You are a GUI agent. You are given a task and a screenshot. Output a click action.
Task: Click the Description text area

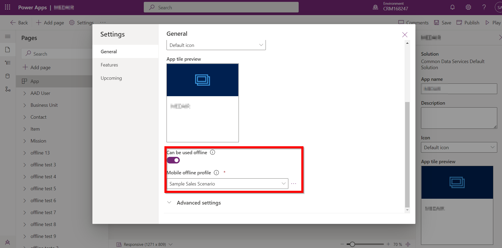tap(459, 118)
